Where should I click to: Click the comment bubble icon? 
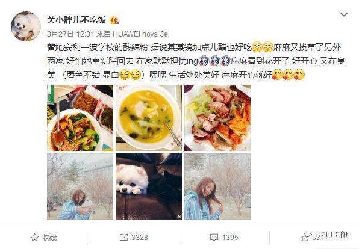pos(214,238)
